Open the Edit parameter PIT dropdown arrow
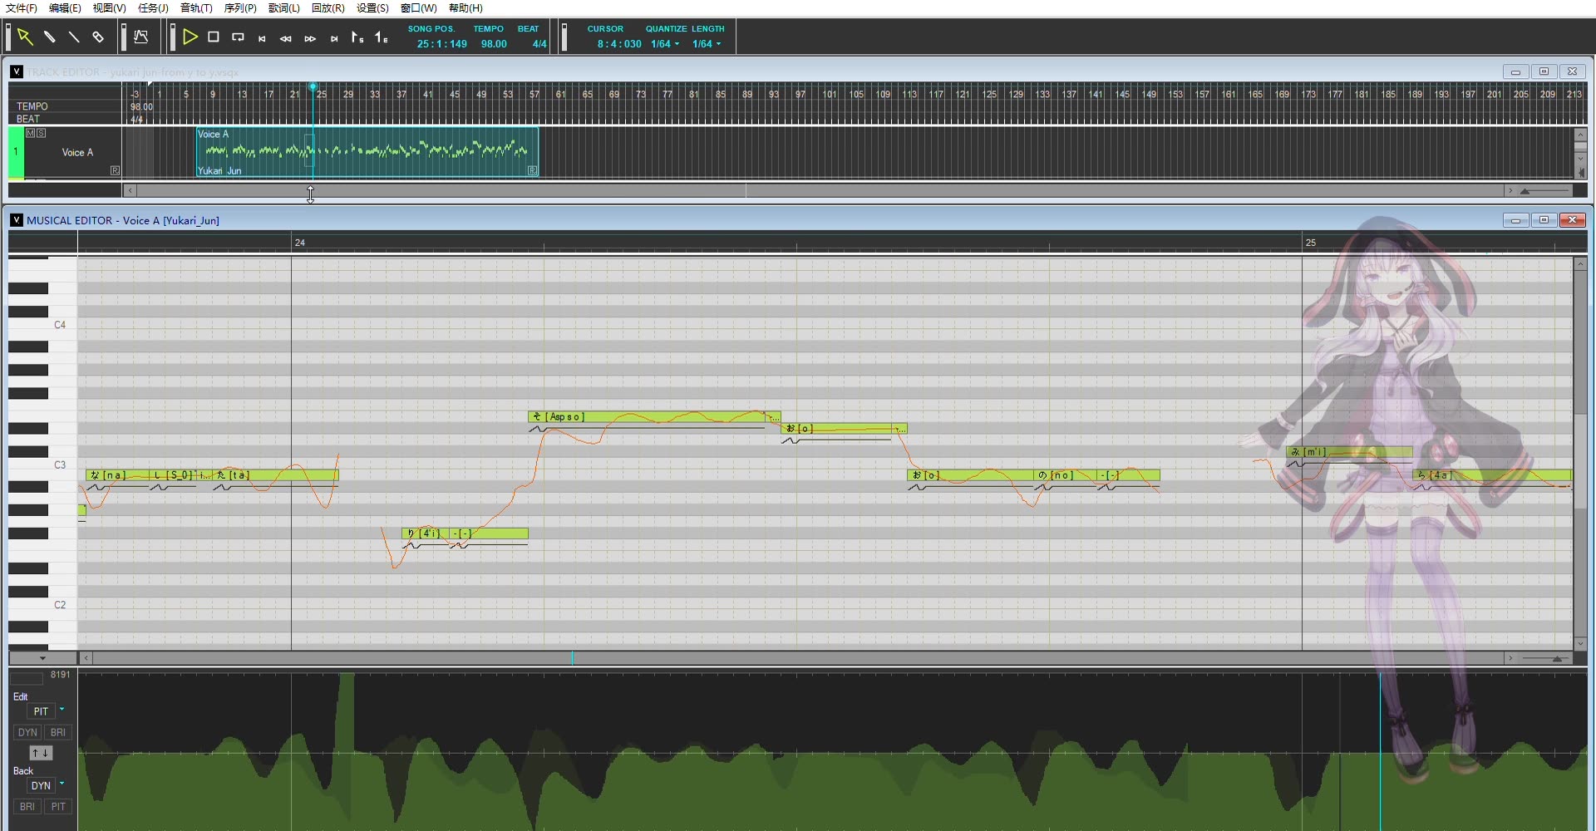This screenshot has width=1596, height=831. tap(62, 710)
